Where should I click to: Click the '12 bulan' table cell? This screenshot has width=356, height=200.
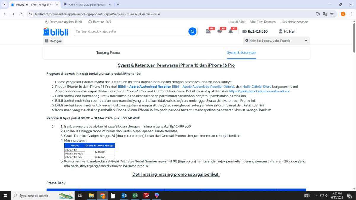[100, 152]
